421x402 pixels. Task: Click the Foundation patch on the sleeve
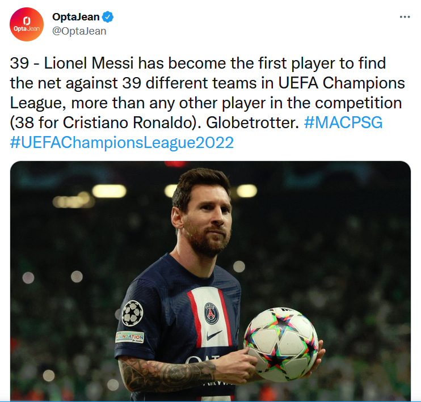(130, 337)
